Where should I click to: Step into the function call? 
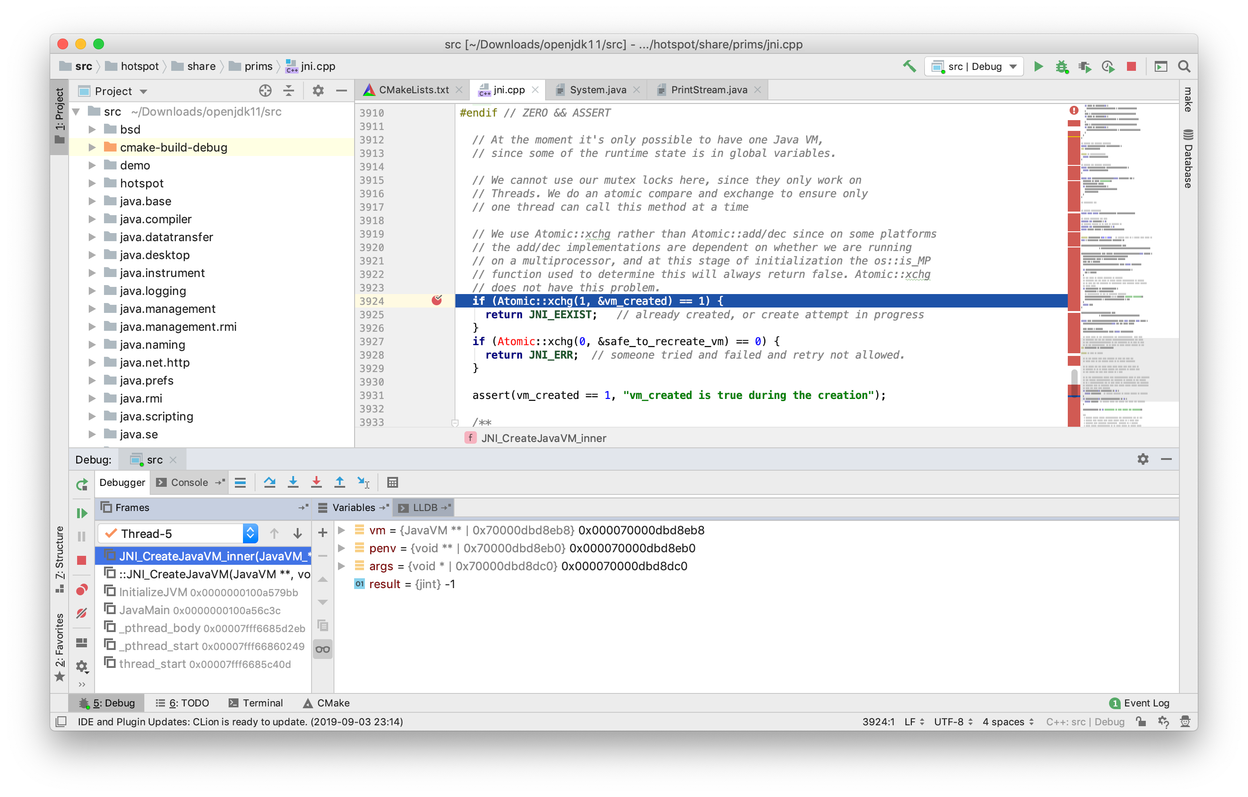293,482
